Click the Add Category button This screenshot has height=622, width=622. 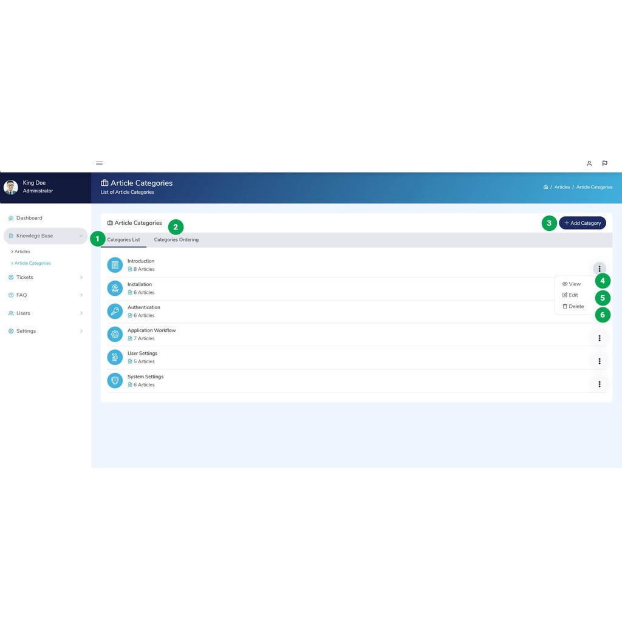583,223
